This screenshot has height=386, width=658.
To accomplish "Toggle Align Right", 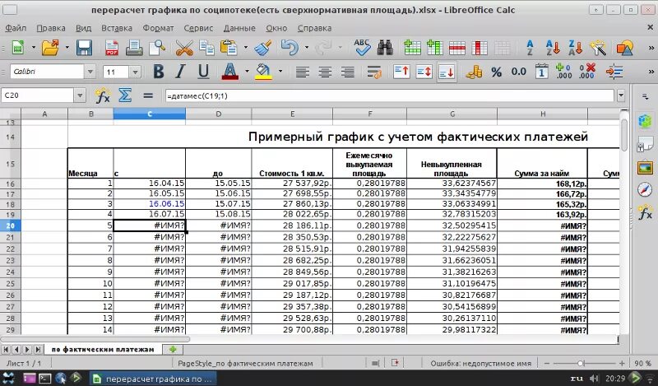I will tap(347, 72).
